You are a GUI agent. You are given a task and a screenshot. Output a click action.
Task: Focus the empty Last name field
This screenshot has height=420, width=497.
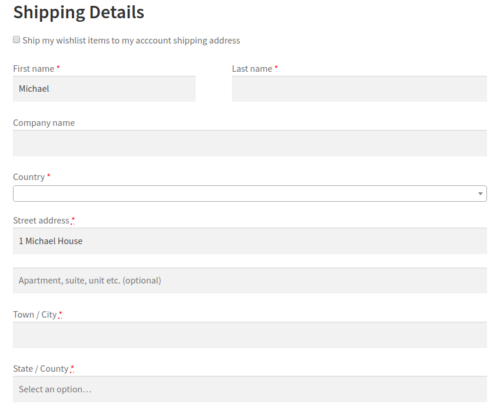[359, 89]
